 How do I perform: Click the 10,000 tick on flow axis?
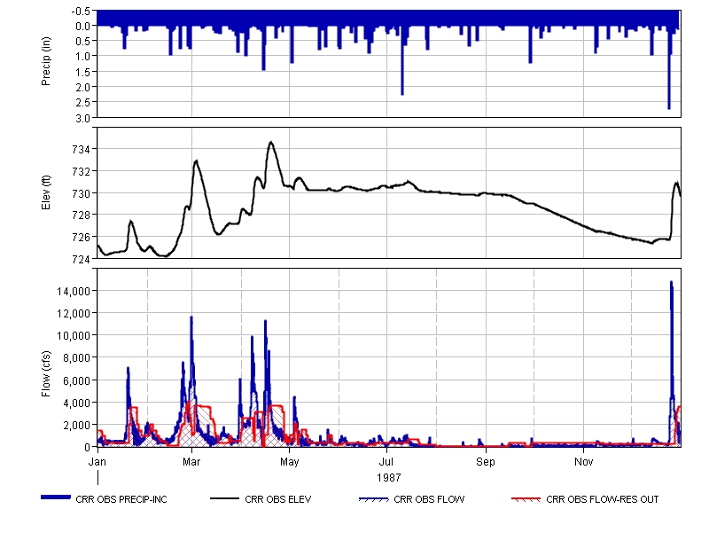tap(74, 336)
